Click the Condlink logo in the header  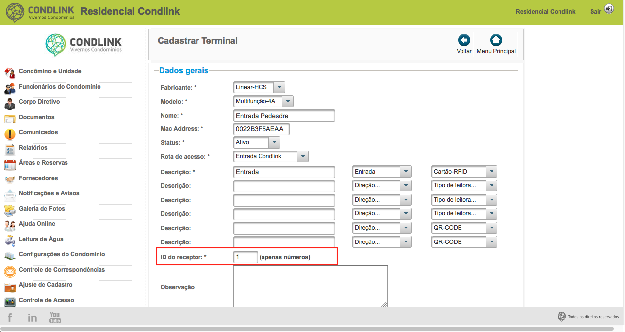(x=40, y=12)
